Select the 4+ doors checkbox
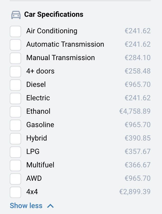The image size is (162, 214). (15, 71)
